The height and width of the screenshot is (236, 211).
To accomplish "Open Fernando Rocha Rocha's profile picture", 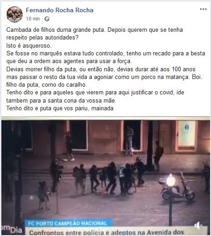I will tap(15, 15).
